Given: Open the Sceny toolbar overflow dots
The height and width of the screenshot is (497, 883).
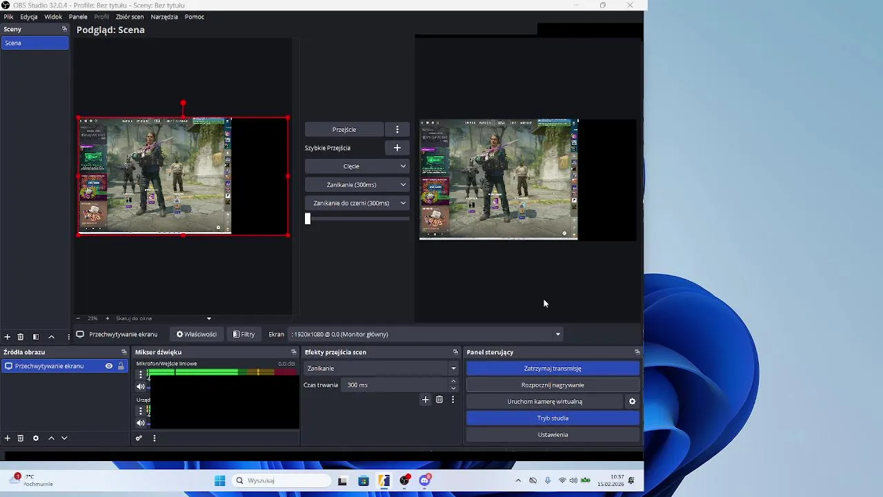Looking at the screenshot, I should click(68, 337).
